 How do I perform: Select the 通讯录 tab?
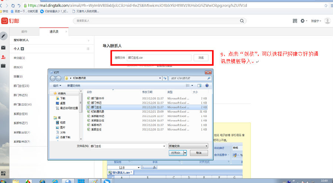tap(54, 32)
